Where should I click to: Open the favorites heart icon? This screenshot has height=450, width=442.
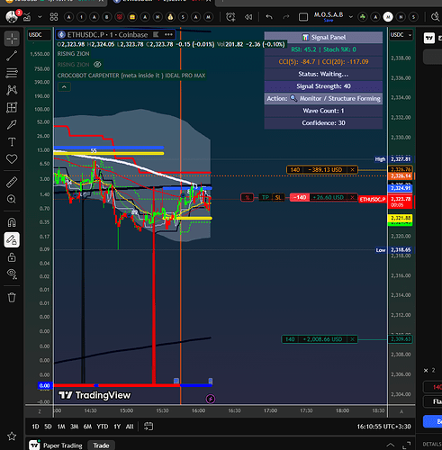click(x=12, y=159)
